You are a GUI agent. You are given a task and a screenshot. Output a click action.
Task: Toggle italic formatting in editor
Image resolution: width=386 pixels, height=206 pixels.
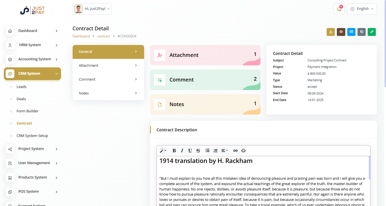182,151
